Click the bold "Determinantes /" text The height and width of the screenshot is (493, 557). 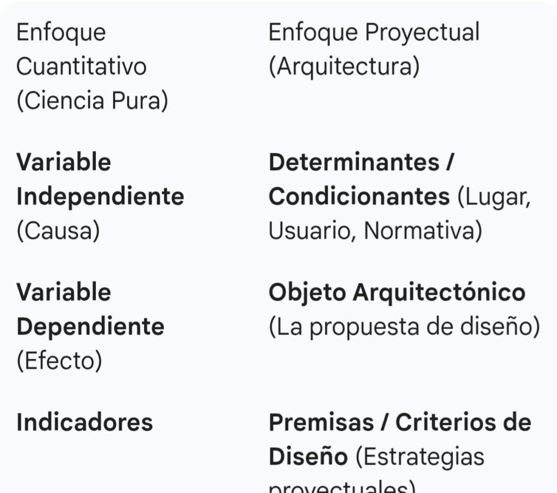(x=361, y=162)
